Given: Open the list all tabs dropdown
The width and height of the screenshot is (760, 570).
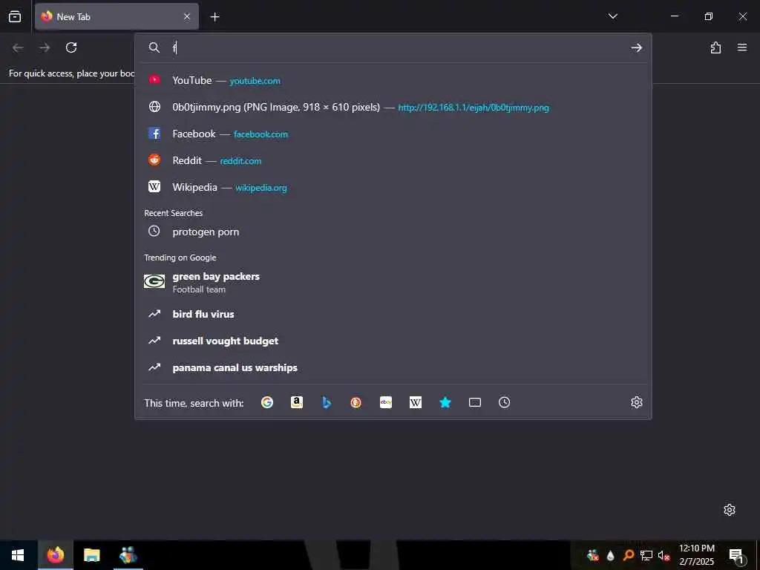Looking at the screenshot, I should pos(612,16).
